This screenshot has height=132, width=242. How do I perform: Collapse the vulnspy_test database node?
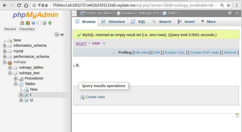(10, 73)
